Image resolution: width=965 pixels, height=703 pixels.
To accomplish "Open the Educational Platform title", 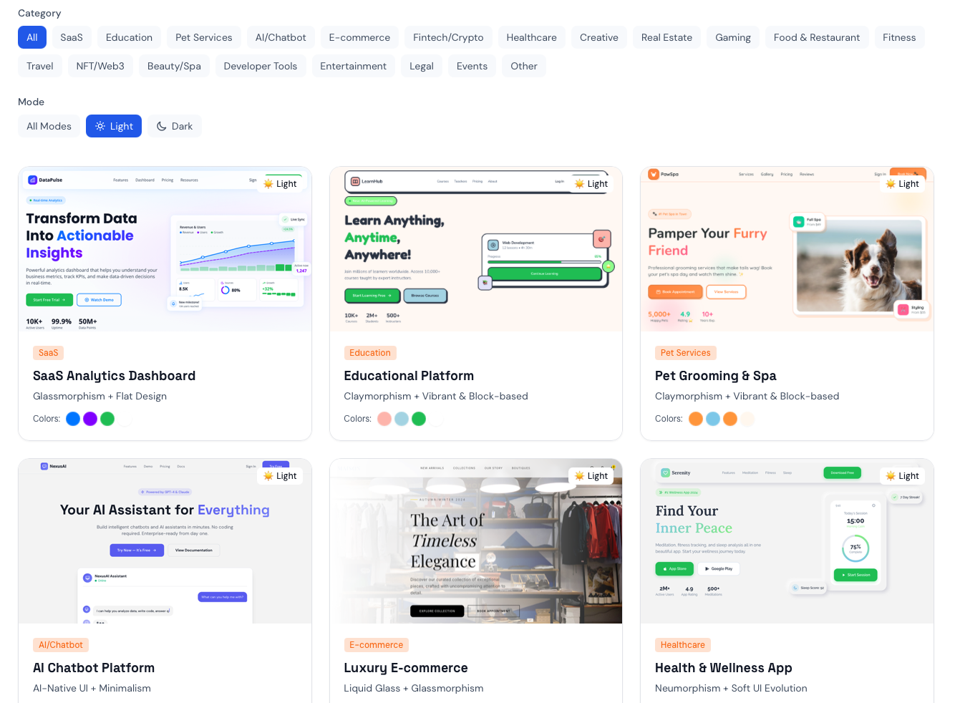I will pyautogui.click(x=409, y=376).
